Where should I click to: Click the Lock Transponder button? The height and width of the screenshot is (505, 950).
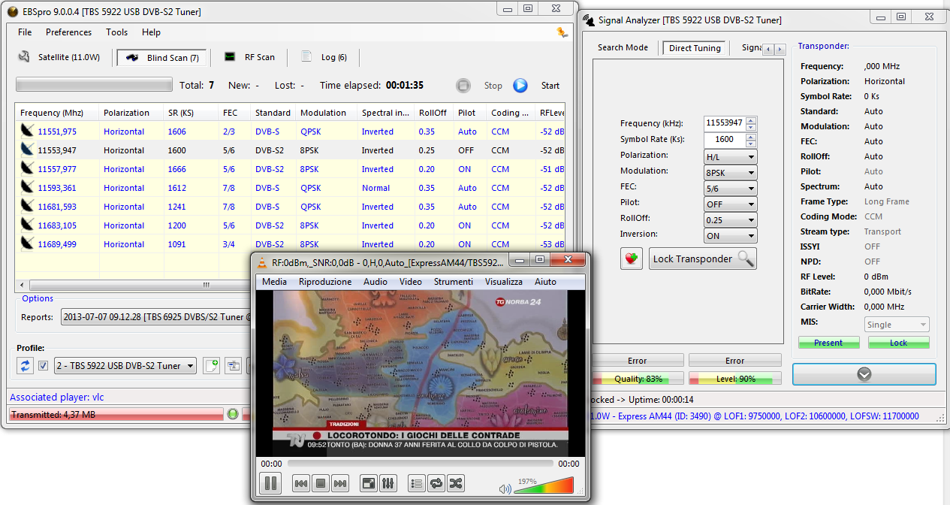coord(702,259)
